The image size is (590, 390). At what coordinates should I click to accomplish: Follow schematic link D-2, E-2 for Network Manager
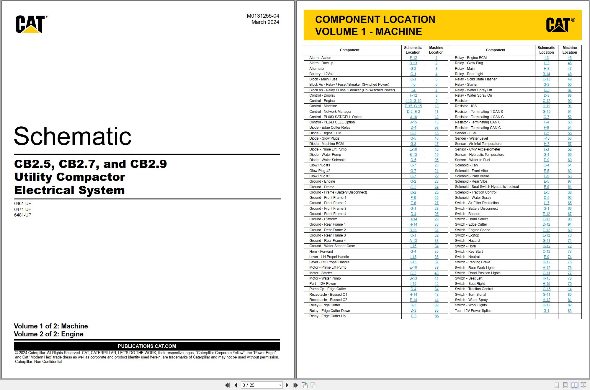point(413,112)
